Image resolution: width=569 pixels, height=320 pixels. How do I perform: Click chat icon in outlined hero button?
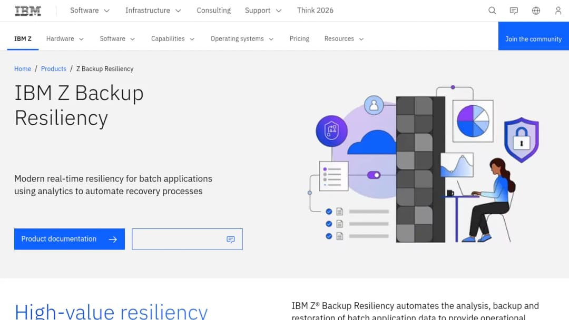pos(231,239)
